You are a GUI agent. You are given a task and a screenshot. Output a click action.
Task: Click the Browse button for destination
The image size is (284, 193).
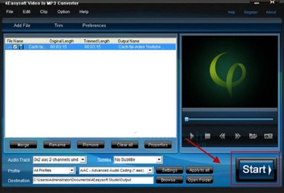170,180
